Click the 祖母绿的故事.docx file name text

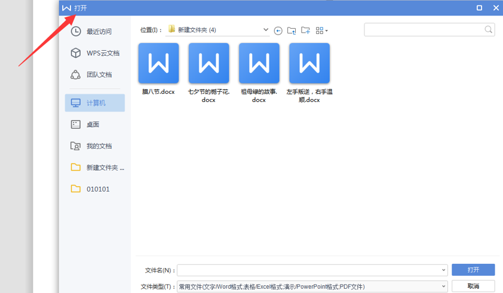tap(259, 96)
